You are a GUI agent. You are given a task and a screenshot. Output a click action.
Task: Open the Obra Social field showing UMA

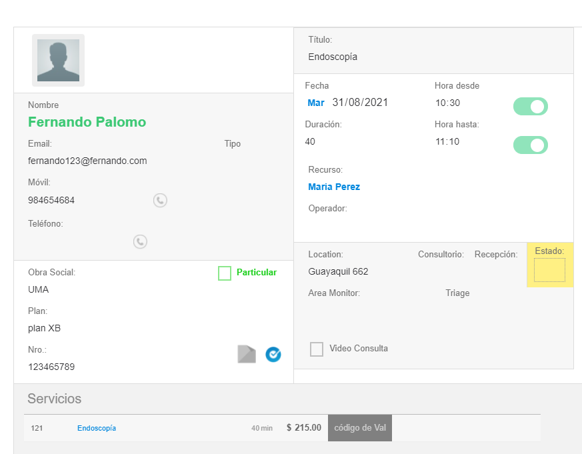point(39,290)
